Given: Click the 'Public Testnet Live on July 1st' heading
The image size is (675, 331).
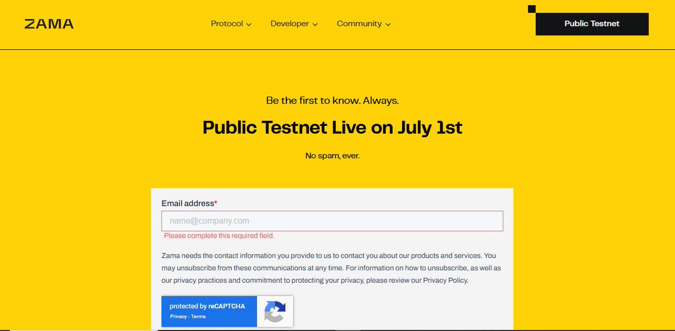Looking at the screenshot, I should (332, 128).
